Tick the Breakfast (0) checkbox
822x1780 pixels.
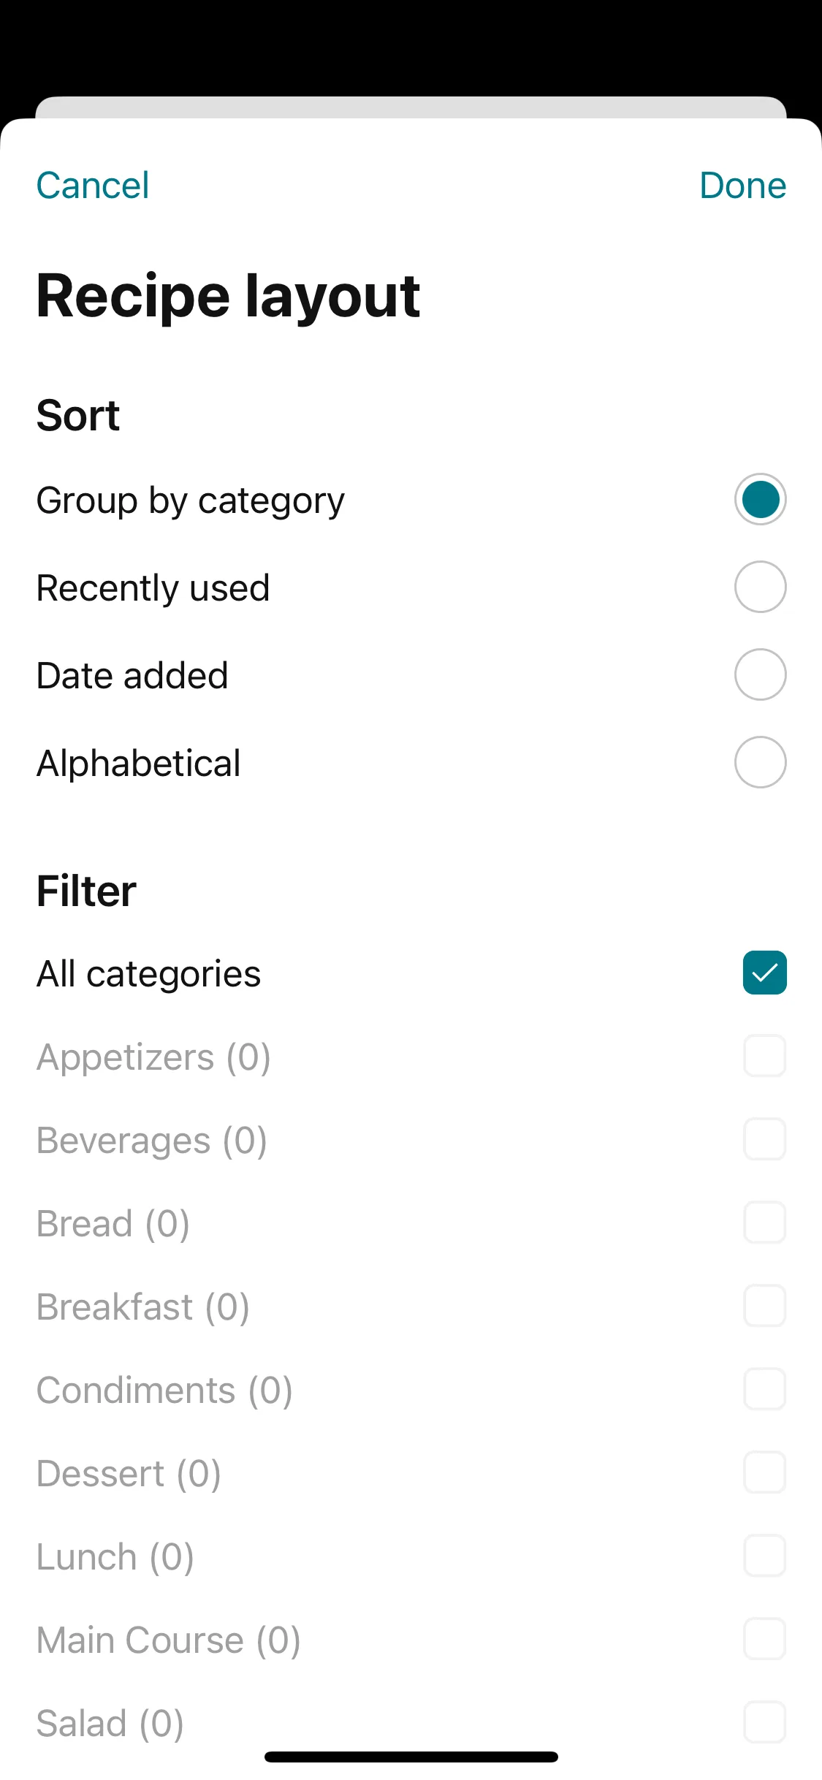point(764,1306)
